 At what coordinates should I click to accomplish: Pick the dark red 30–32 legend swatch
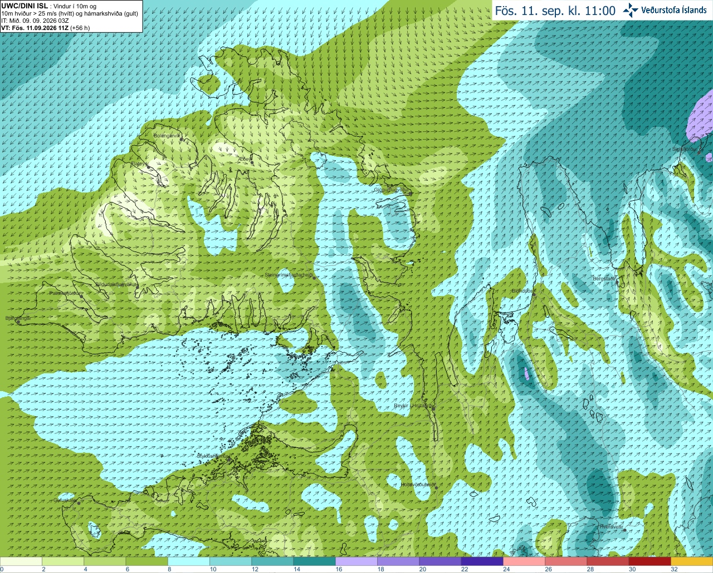[650, 561]
